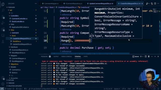Open the PORTS panel tab
161x90 pixels.
(86, 56)
